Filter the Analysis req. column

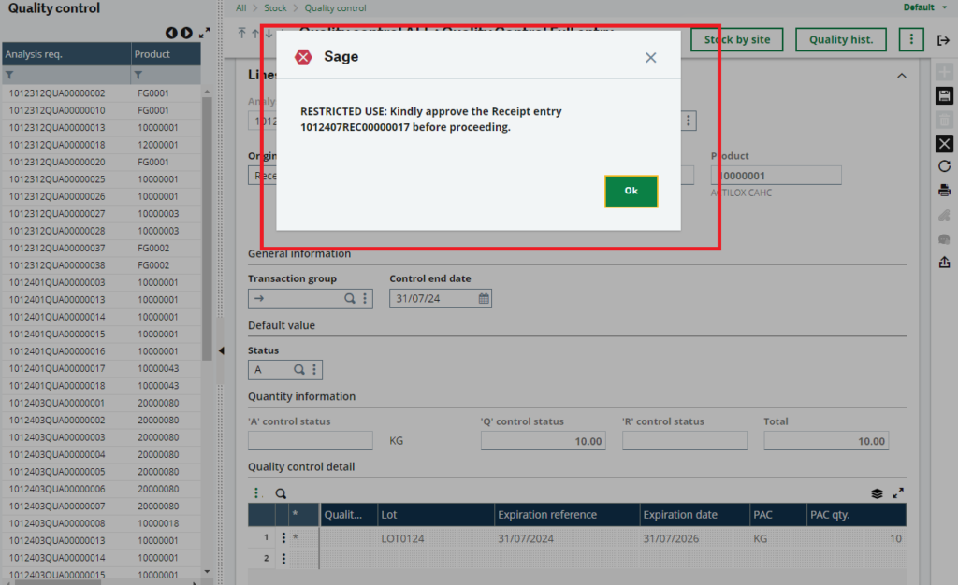(9, 75)
